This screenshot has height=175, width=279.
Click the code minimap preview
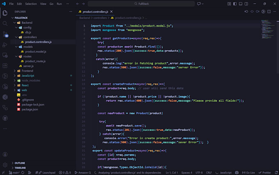click(268, 29)
